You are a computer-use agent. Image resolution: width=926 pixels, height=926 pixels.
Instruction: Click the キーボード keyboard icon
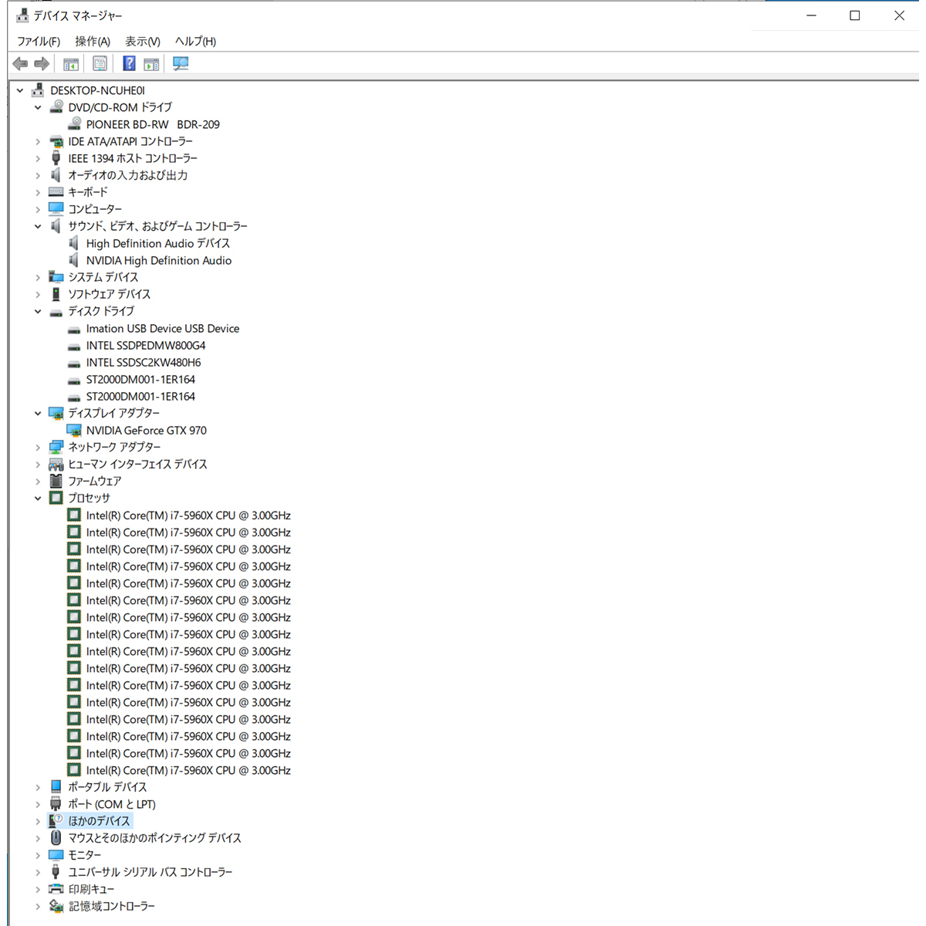point(56,192)
